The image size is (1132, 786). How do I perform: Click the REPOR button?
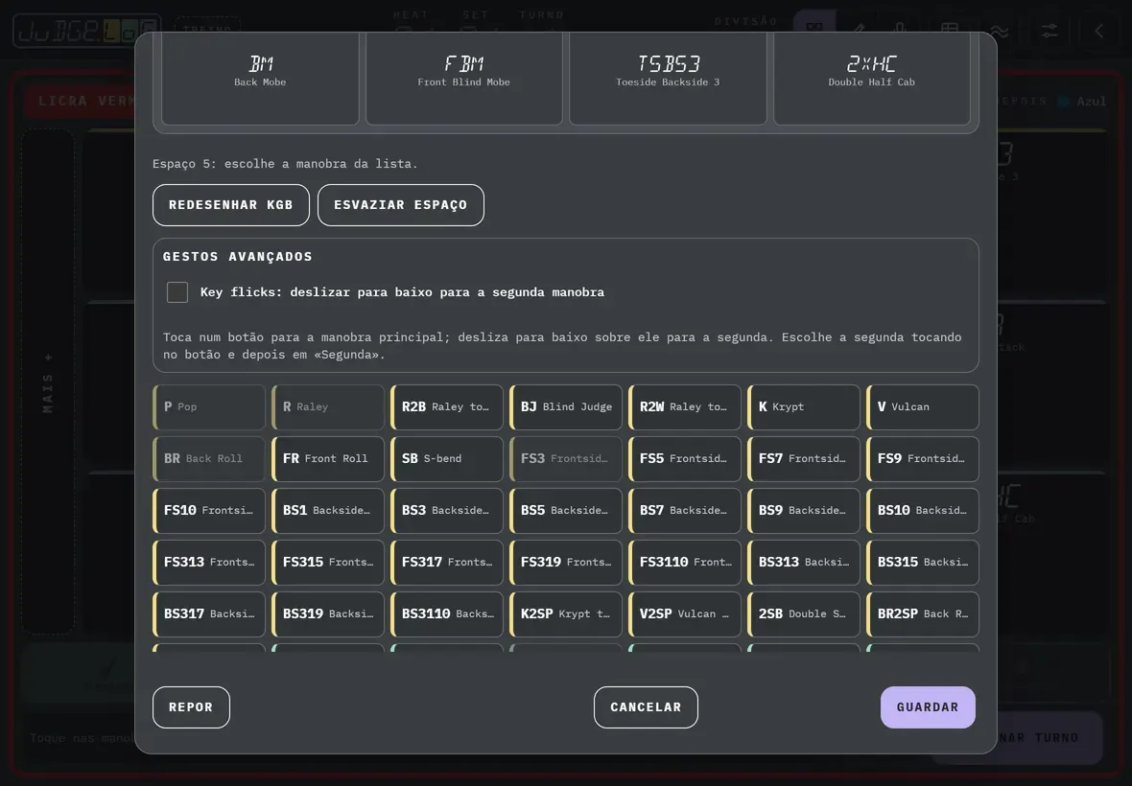[191, 707]
